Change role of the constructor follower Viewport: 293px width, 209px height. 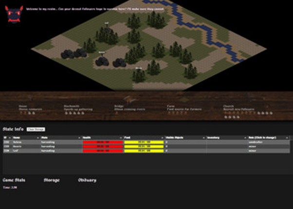pos(268,142)
